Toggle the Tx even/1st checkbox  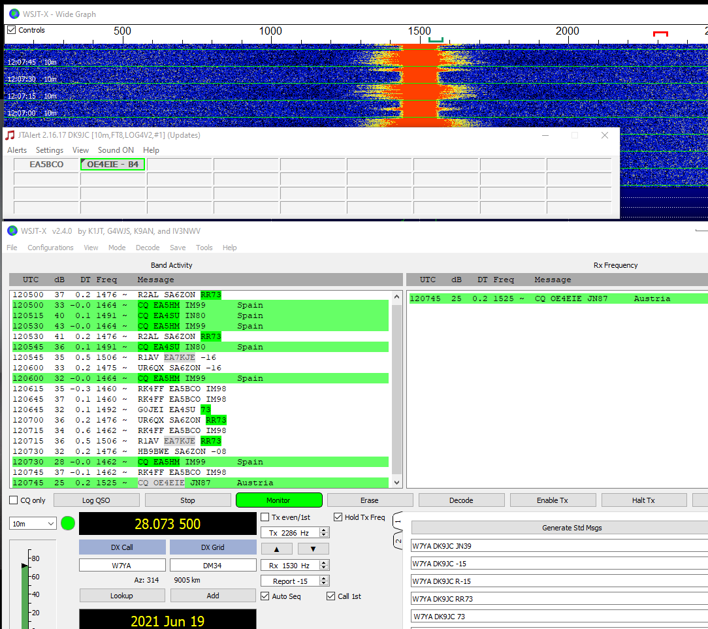click(x=265, y=517)
